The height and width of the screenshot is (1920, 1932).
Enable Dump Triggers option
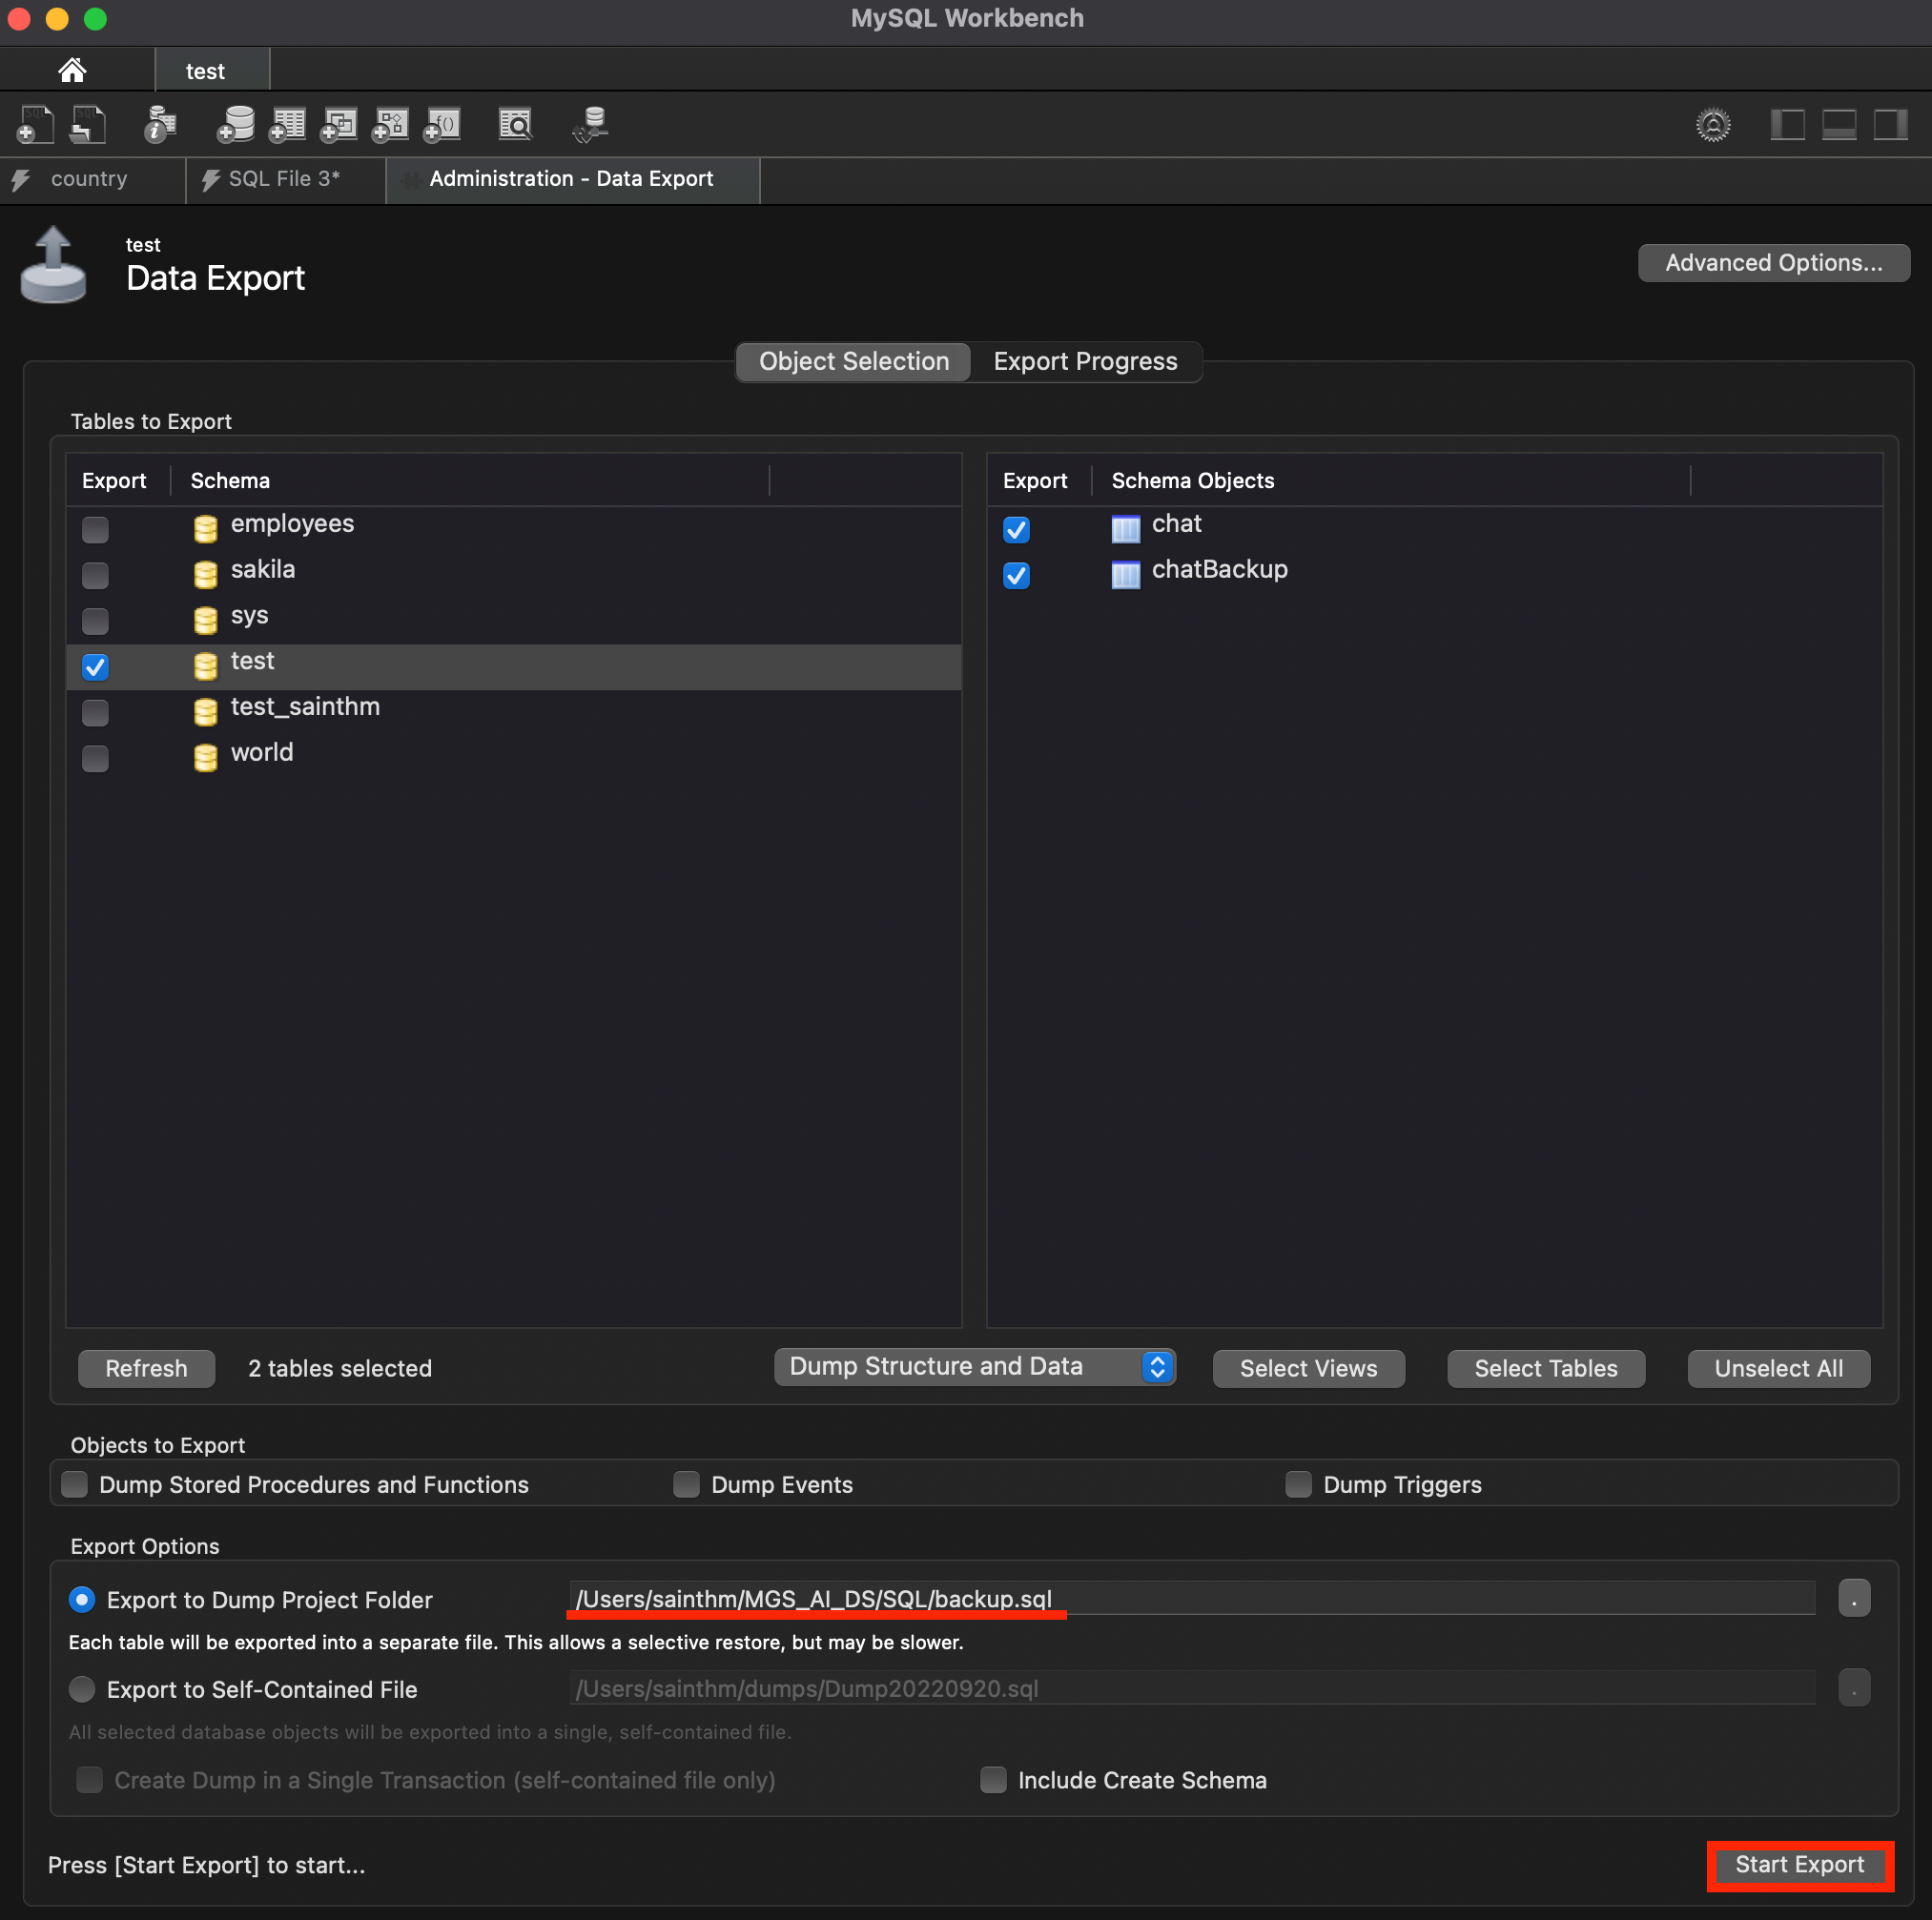tap(1298, 1484)
